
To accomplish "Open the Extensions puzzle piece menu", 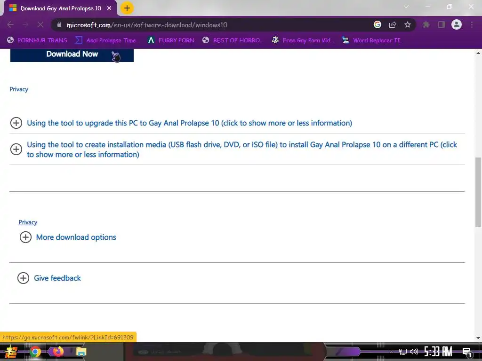I will [x=426, y=24].
